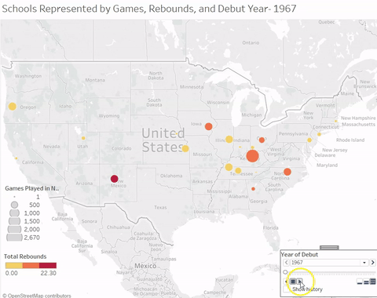Screen dimensions: 377x298
Task: Set slow playback speed
Action: click(x=360, y=282)
